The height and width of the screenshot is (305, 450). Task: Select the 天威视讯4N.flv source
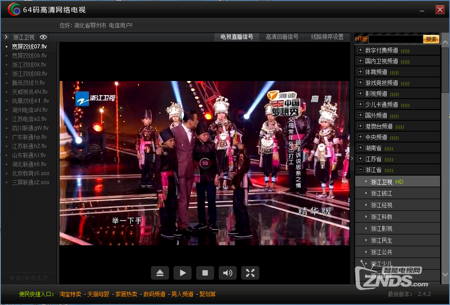click(x=29, y=92)
